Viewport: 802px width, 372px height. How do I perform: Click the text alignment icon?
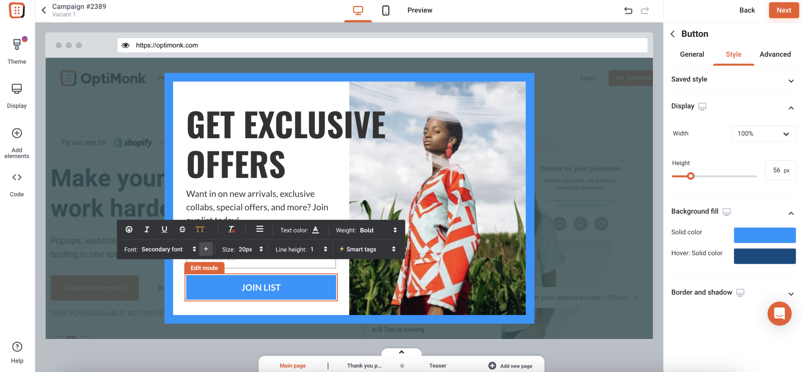(259, 229)
